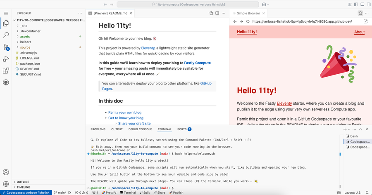Click the Fastly Compute link

tap(198, 63)
